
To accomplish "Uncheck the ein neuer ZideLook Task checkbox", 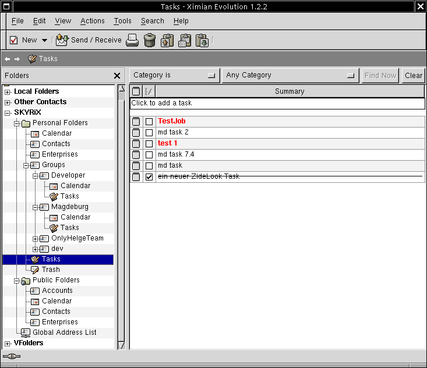I will [149, 177].
